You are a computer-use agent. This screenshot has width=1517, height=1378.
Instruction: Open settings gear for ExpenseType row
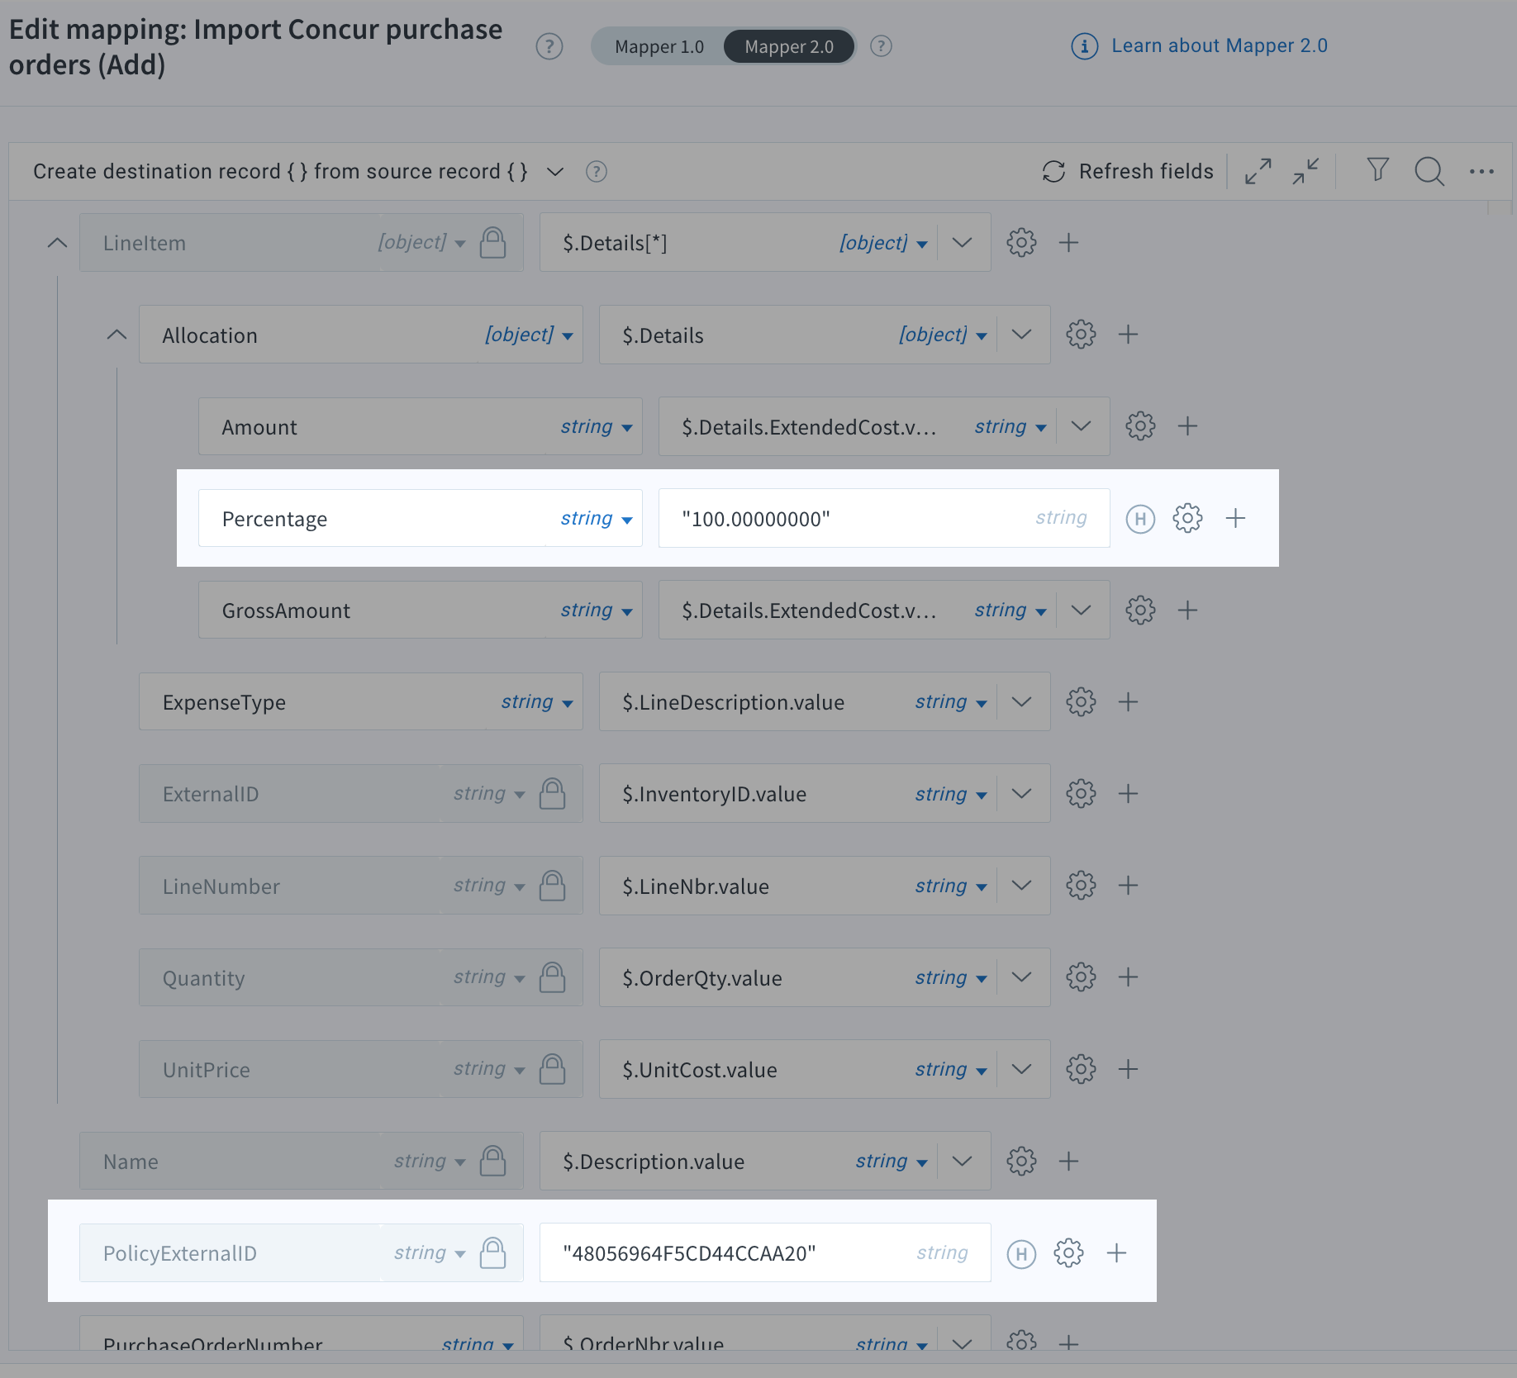pos(1081,702)
